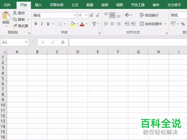Align text right

pyautogui.click(x=119, y=24)
